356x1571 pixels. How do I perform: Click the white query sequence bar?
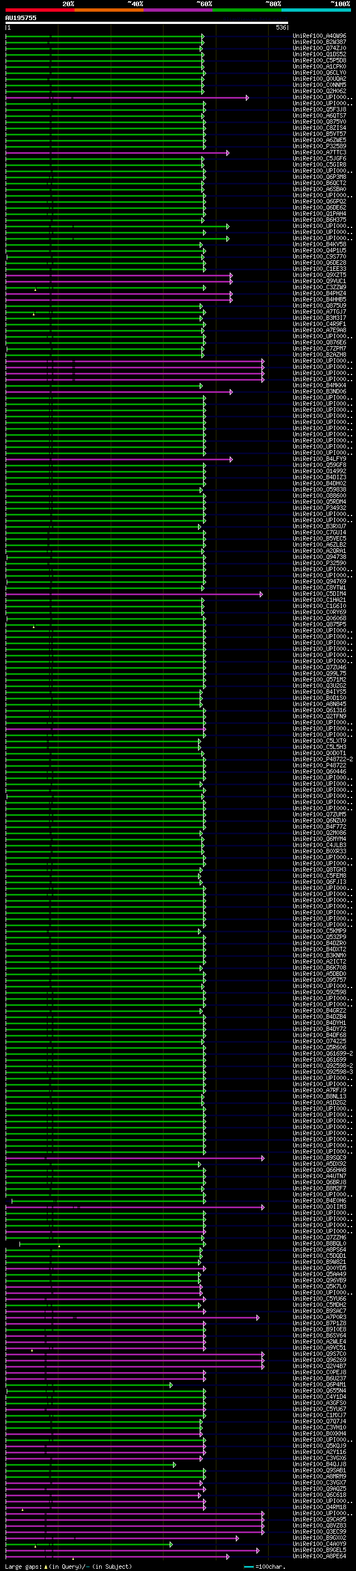coord(147,23)
